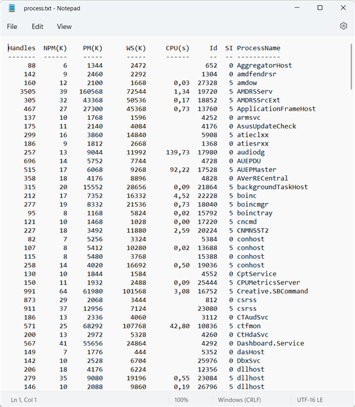Click the cncmd process name
This screenshot has height=407, width=355.
(x=247, y=222)
